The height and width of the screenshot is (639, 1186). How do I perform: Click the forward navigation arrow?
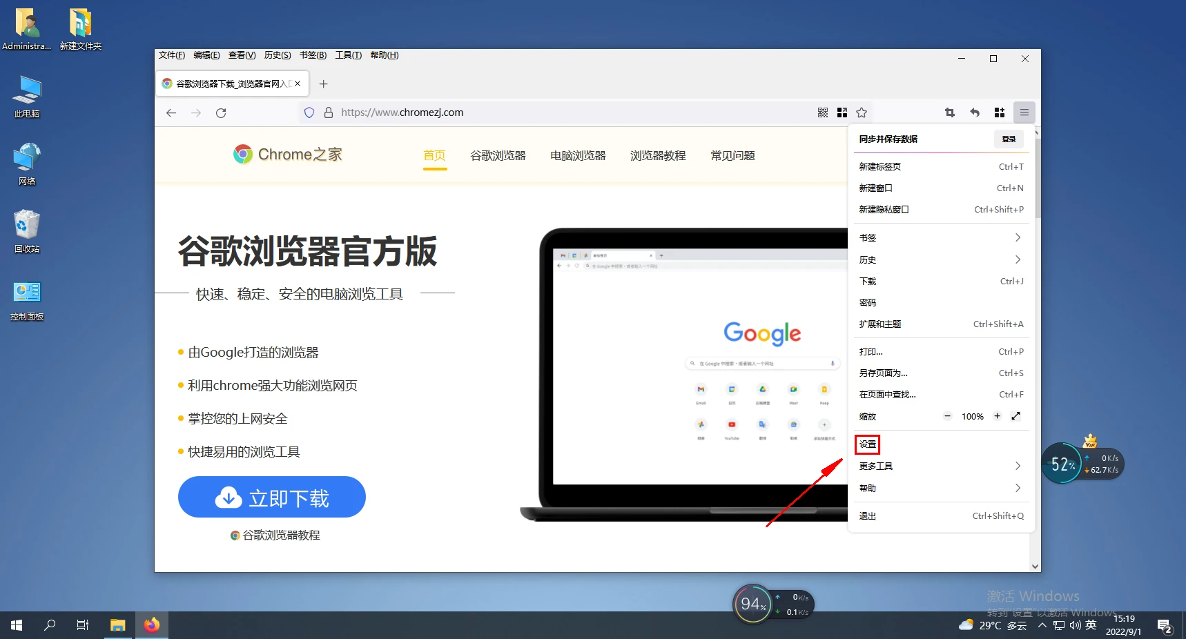196,112
